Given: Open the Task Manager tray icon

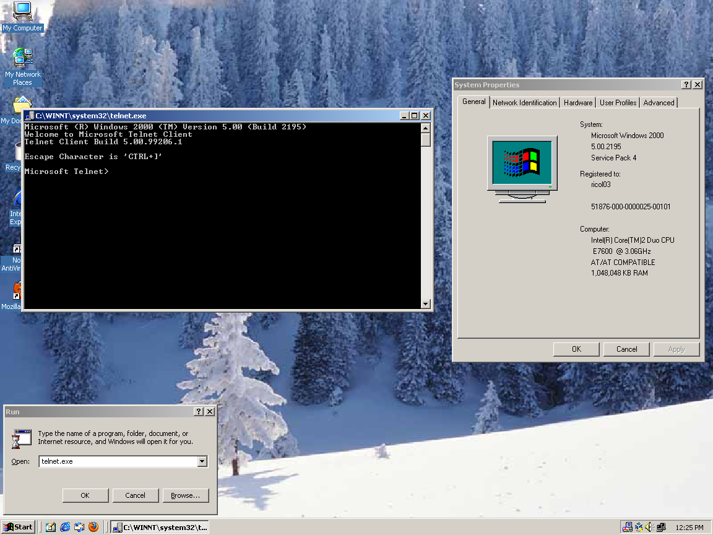Looking at the screenshot, I should [627, 528].
